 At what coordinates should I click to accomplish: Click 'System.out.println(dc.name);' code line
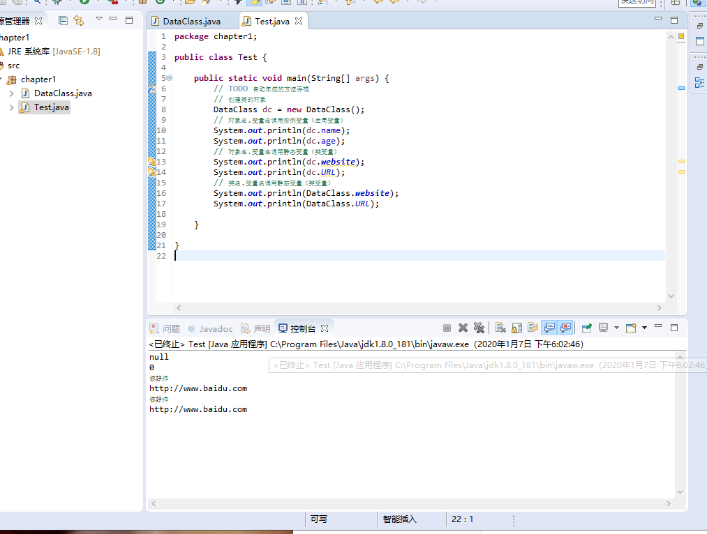tap(282, 130)
